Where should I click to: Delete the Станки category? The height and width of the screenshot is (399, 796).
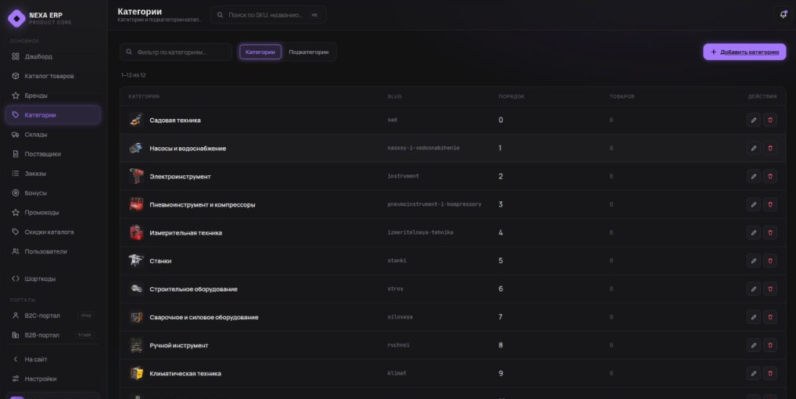[x=770, y=261]
